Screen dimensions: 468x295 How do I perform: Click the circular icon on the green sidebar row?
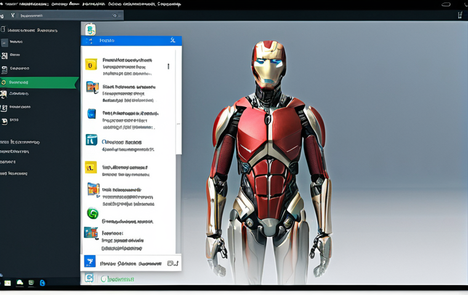click(4, 82)
